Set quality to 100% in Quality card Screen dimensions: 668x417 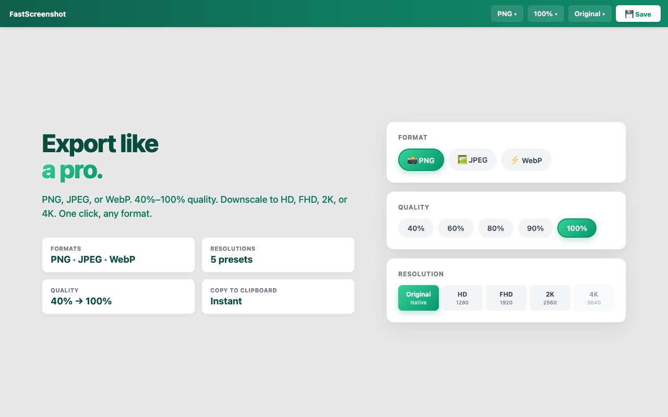coord(577,228)
